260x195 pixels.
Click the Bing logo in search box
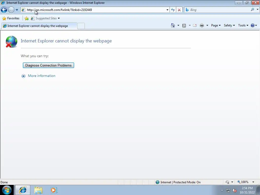pos(187,10)
